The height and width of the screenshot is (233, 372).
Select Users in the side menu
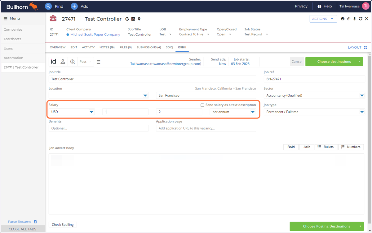[x=23, y=48]
